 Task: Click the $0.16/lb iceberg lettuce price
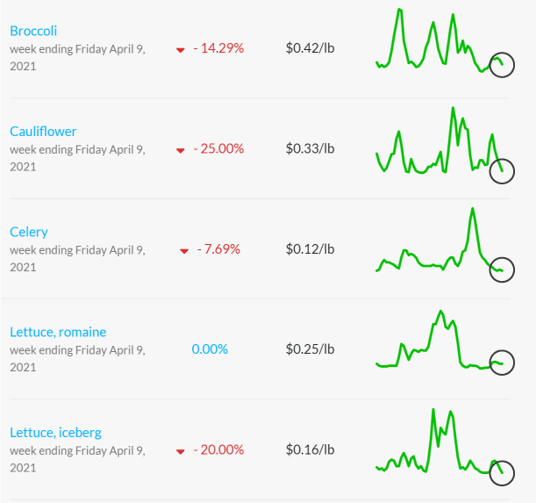(310, 449)
